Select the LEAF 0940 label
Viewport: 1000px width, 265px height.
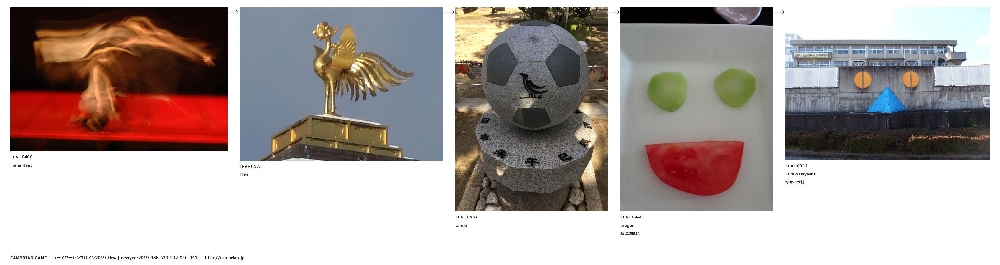coord(631,217)
